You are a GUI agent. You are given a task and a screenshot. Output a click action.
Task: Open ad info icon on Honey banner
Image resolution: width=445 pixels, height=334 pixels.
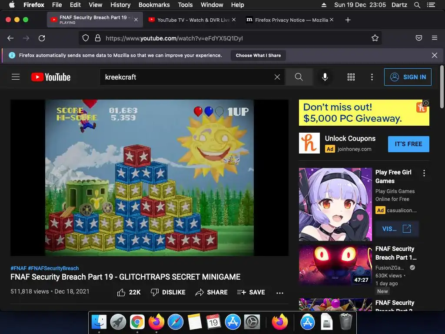[x=426, y=103]
